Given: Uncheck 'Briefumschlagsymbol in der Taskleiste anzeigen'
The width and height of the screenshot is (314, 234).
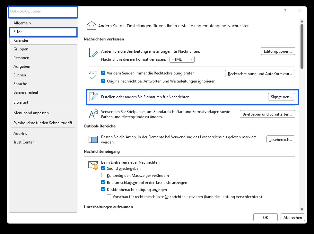Looking at the screenshot, I should point(103,182).
